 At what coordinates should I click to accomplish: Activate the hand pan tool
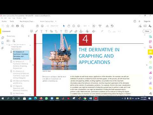tap(69, 26)
